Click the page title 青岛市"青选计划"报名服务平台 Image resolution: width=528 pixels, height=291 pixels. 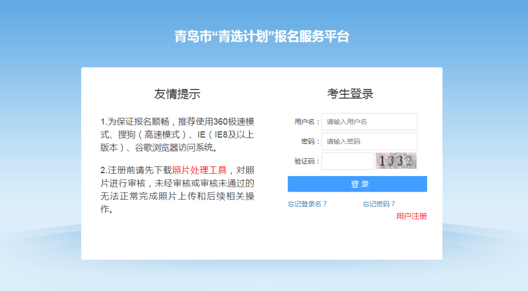[x=262, y=36]
